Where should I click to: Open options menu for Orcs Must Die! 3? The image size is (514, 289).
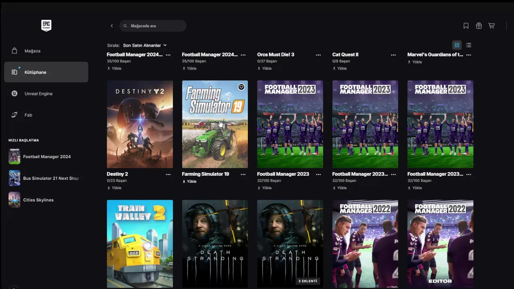click(x=318, y=55)
